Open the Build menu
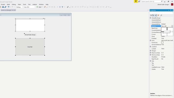The height and width of the screenshot is (98, 174). [x=8, y=4]
